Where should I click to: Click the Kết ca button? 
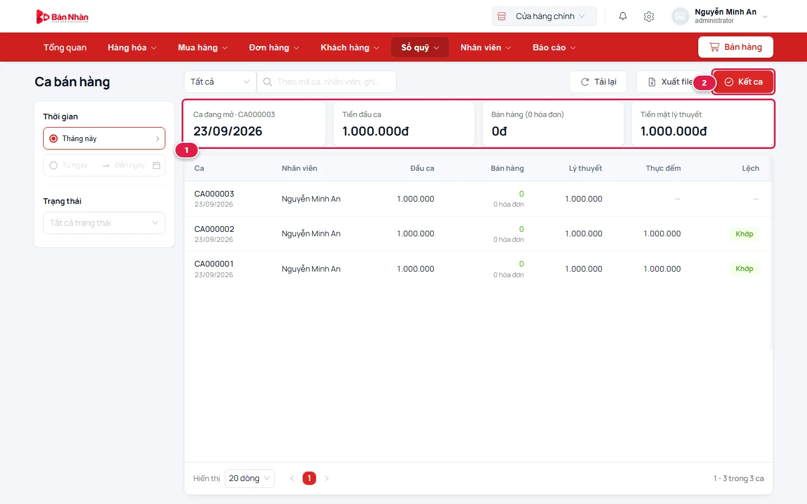(743, 82)
